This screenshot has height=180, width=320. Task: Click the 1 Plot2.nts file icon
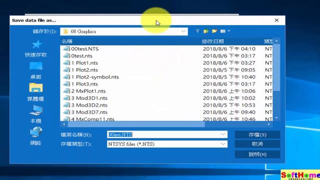click(66, 70)
